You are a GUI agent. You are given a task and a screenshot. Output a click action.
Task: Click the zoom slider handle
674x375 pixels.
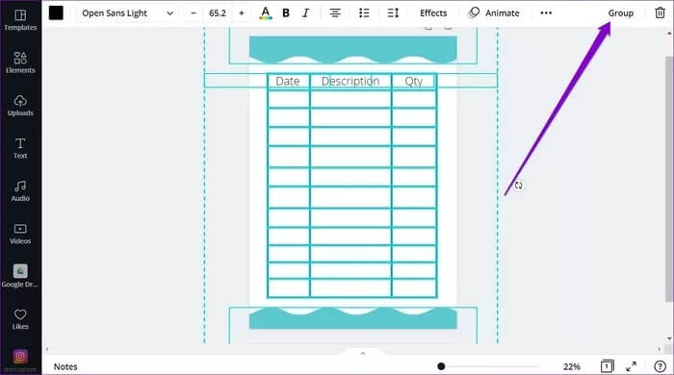pos(441,366)
